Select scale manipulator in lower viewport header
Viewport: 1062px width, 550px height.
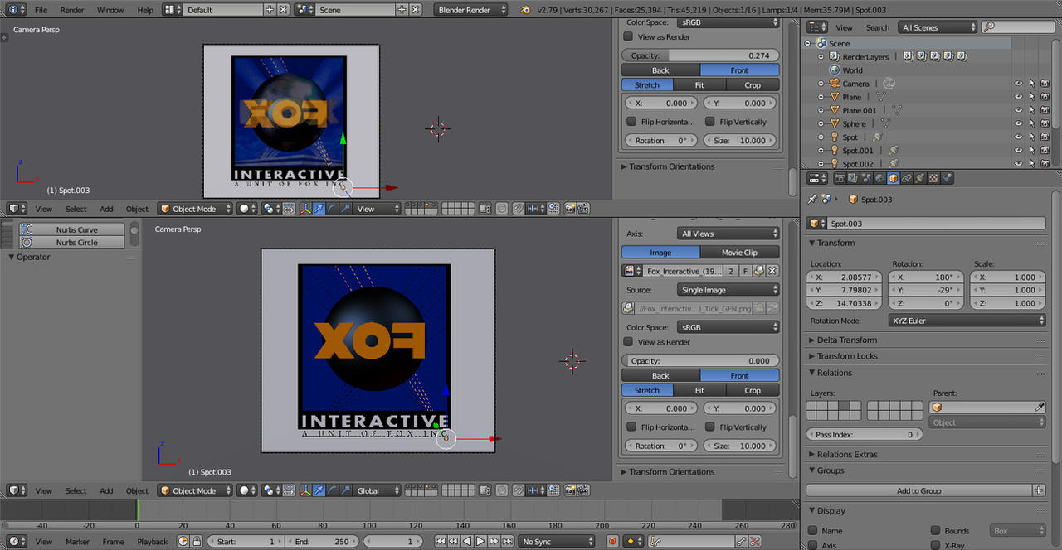click(x=345, y=490)
